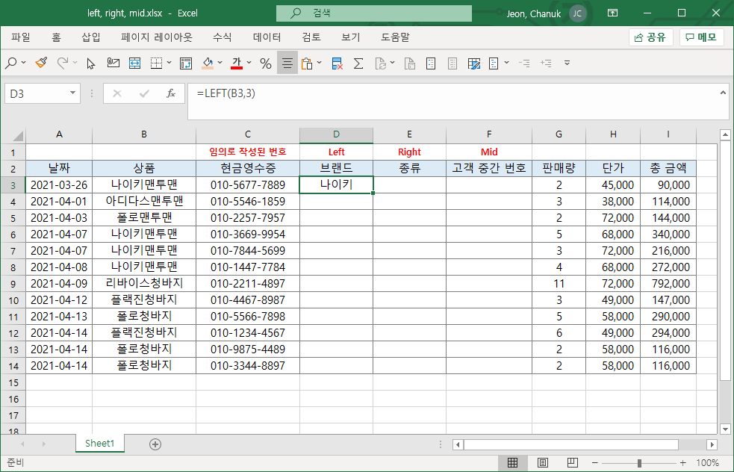Click the AutoSum sigma icon
The height and width of the screenshot is (472, 734).
[358, 63]
